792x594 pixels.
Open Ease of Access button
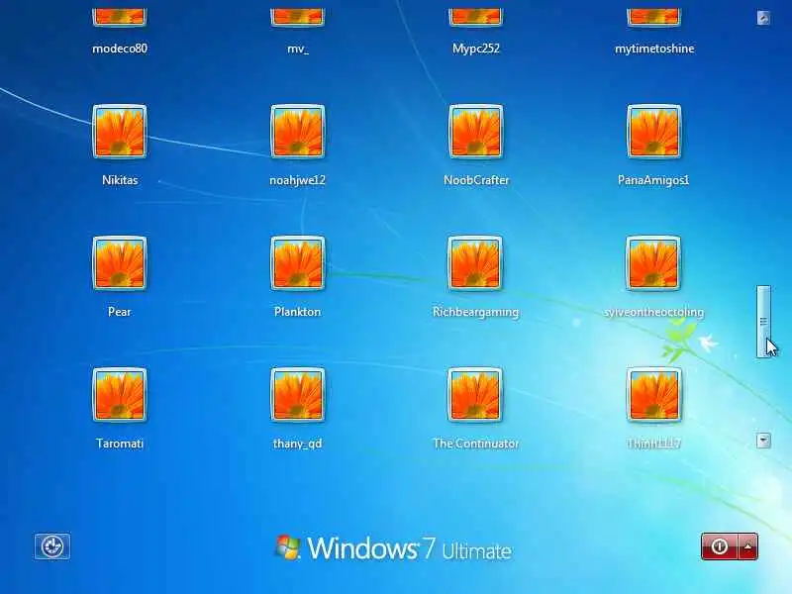click(x=52, y=546)
